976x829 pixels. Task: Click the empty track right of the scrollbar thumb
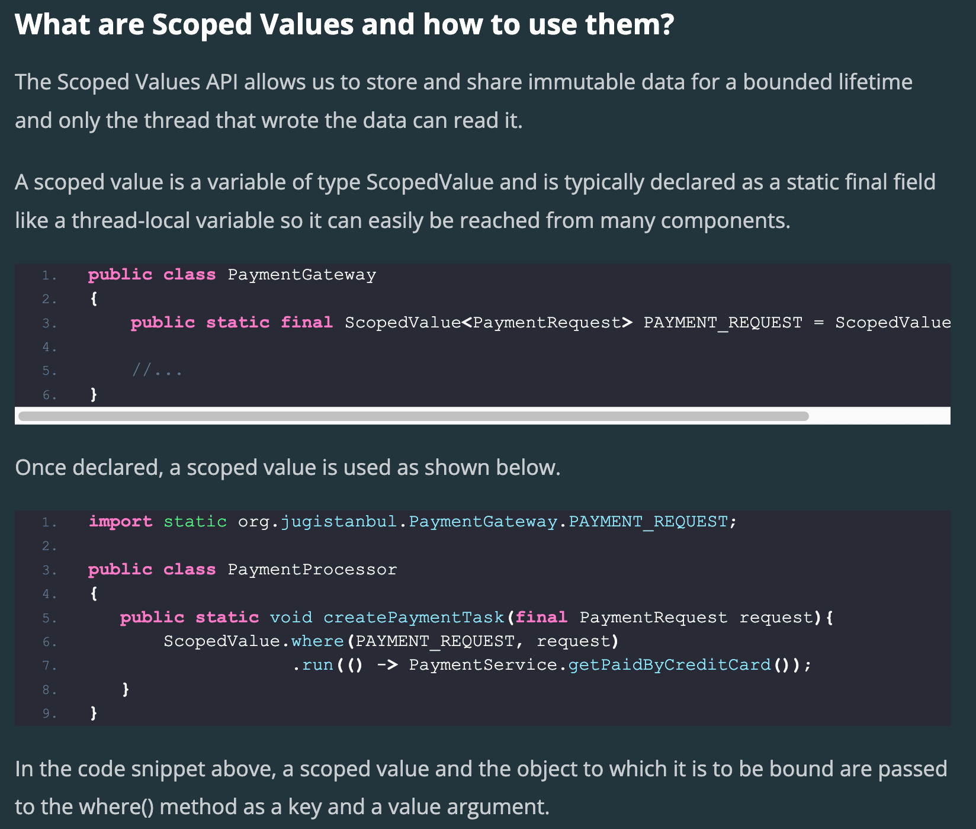[x=879, y=416]
